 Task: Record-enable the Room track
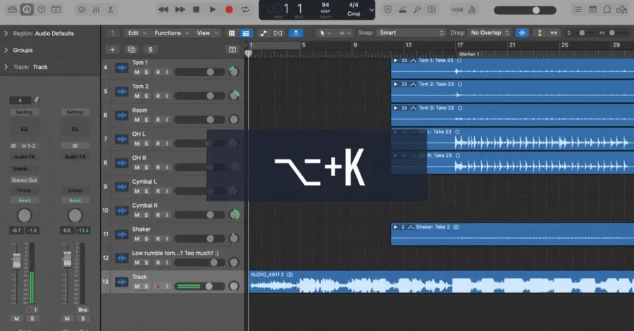[x=158, y=120]
